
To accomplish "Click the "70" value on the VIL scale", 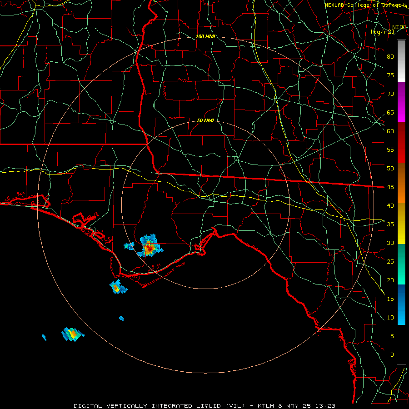I will [x=390, y=94].
